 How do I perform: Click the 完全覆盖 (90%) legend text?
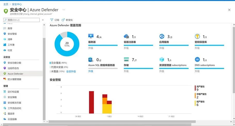pyautogui.click(x=59, y=63)
